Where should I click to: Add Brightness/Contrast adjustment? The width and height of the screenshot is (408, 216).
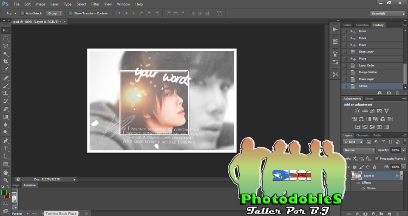[x=357, y=111]
